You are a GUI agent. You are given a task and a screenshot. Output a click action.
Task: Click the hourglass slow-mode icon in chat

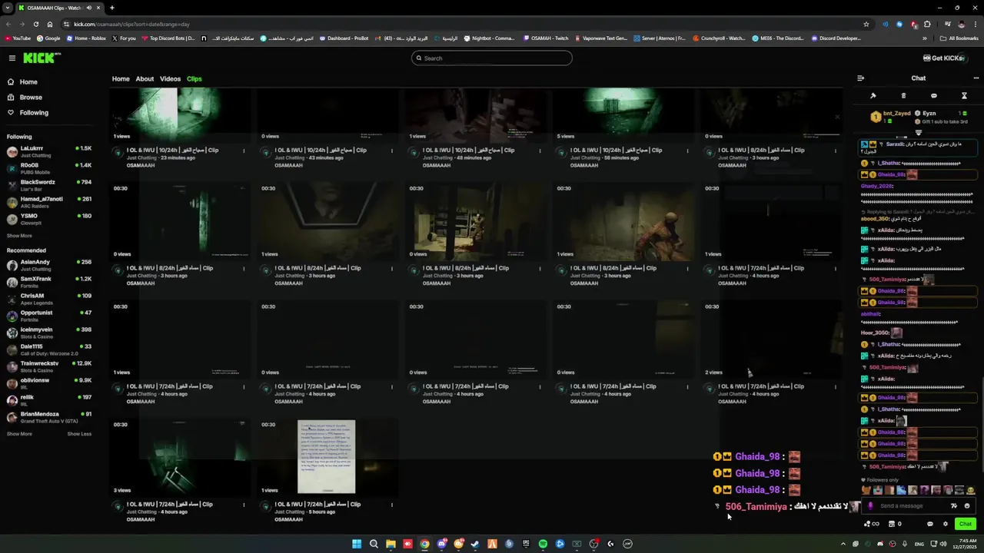click(x=964, y=96)
